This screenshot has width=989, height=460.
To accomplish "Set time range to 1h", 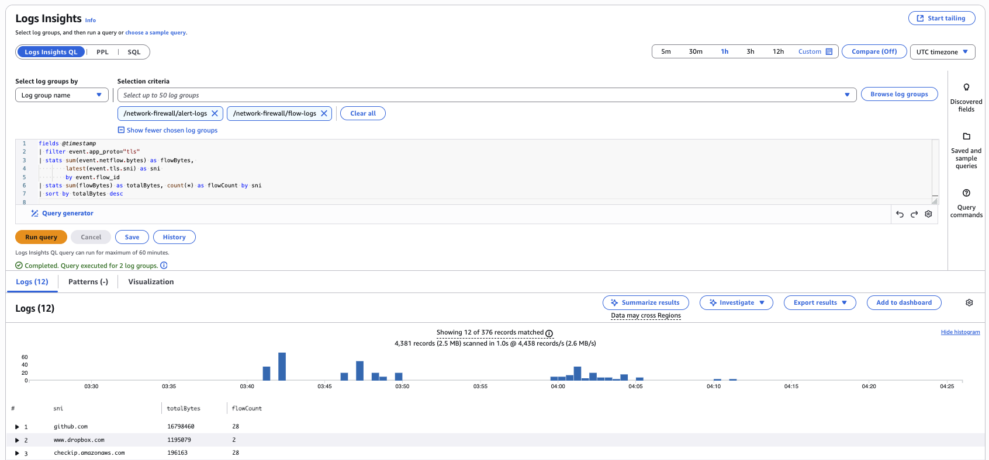I will (x=725, y=51).
